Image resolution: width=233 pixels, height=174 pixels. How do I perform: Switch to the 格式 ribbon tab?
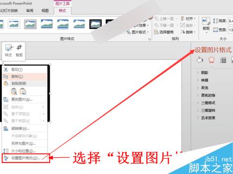pos(62,11)
